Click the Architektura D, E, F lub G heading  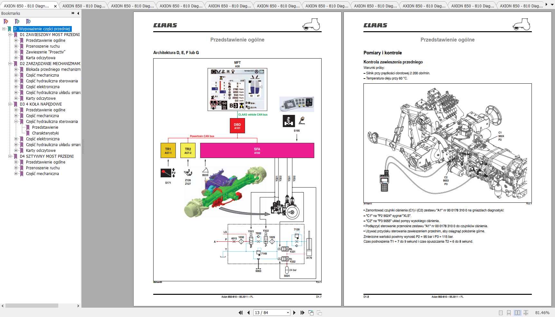pos(176,52)
